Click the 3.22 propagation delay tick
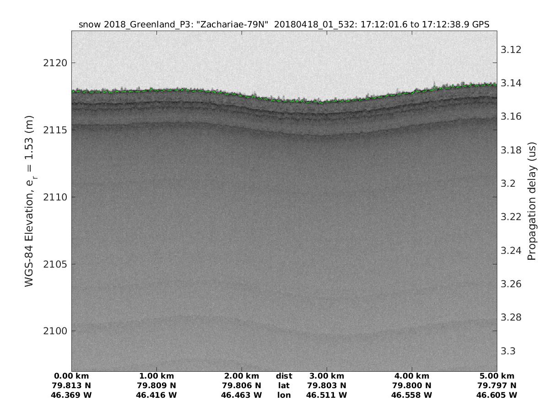 click(511, 216)
